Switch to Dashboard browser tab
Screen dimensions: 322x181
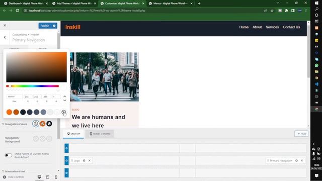[x=26, y=4]
